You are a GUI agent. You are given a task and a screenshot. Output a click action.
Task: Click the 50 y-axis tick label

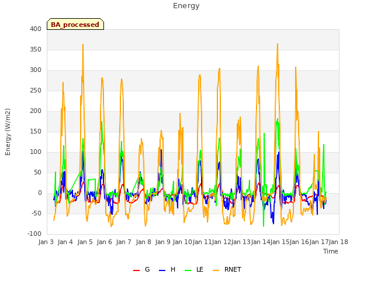[x=37, y=173]
